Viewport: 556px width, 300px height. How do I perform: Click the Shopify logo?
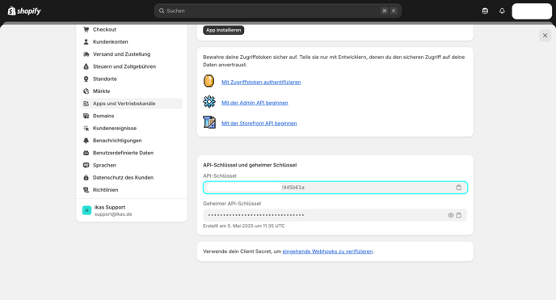24,11
